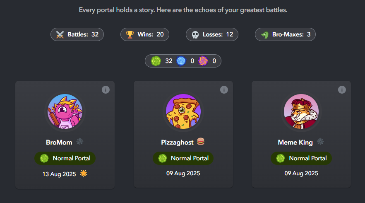Image resolution: width=365 pixels, height=203 pixels.
Task: Select the Bro-Maxes: 3 stat pill
Action: tap(285, 34)
